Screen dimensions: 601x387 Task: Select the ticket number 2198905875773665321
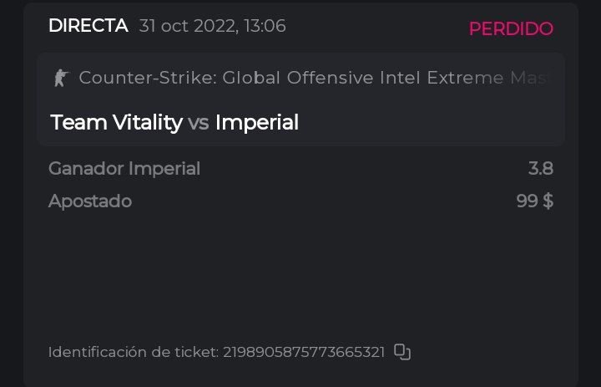coord(303,352)
